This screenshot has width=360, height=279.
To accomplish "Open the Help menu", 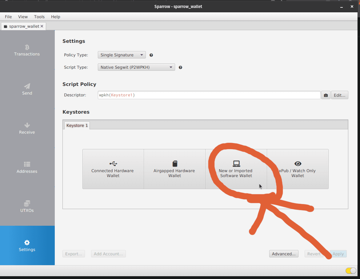I will [x=56, y=17].
